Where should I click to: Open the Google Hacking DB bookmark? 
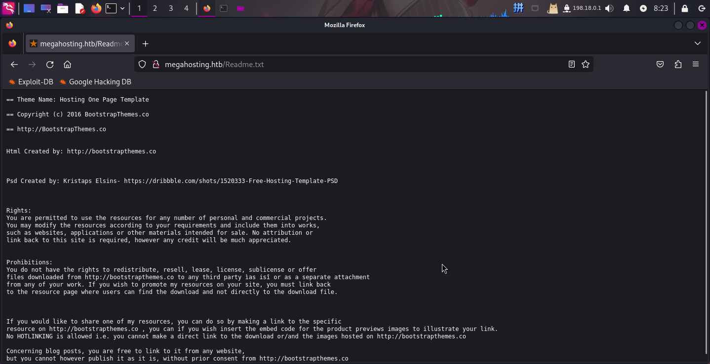pos(95,82)
